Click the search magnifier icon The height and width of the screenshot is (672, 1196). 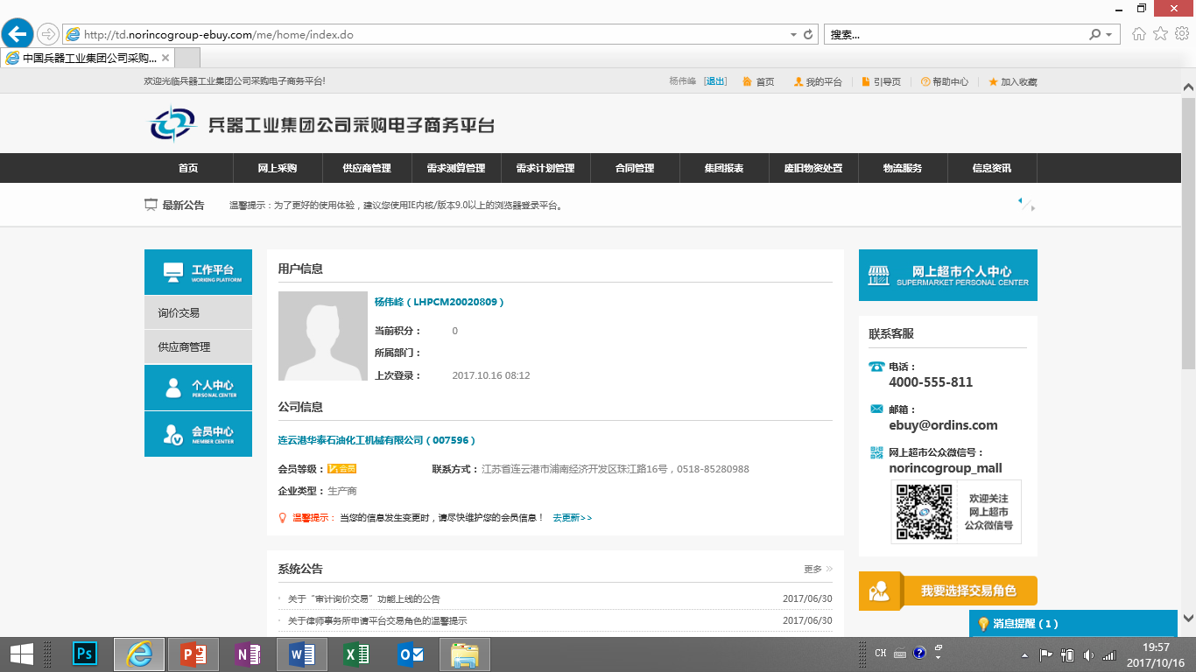pyautogui.click(x=1094, y=35)
